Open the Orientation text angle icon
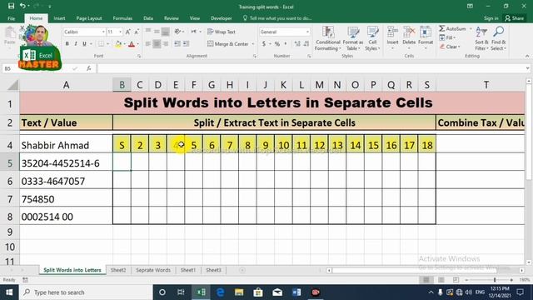The image size is (533, 300). 177,32
